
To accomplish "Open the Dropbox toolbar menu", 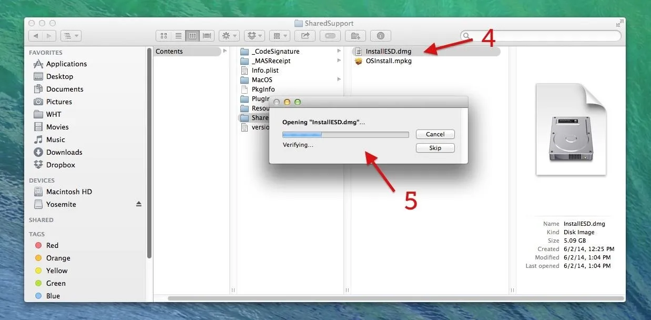I will [x=255, y=36].
